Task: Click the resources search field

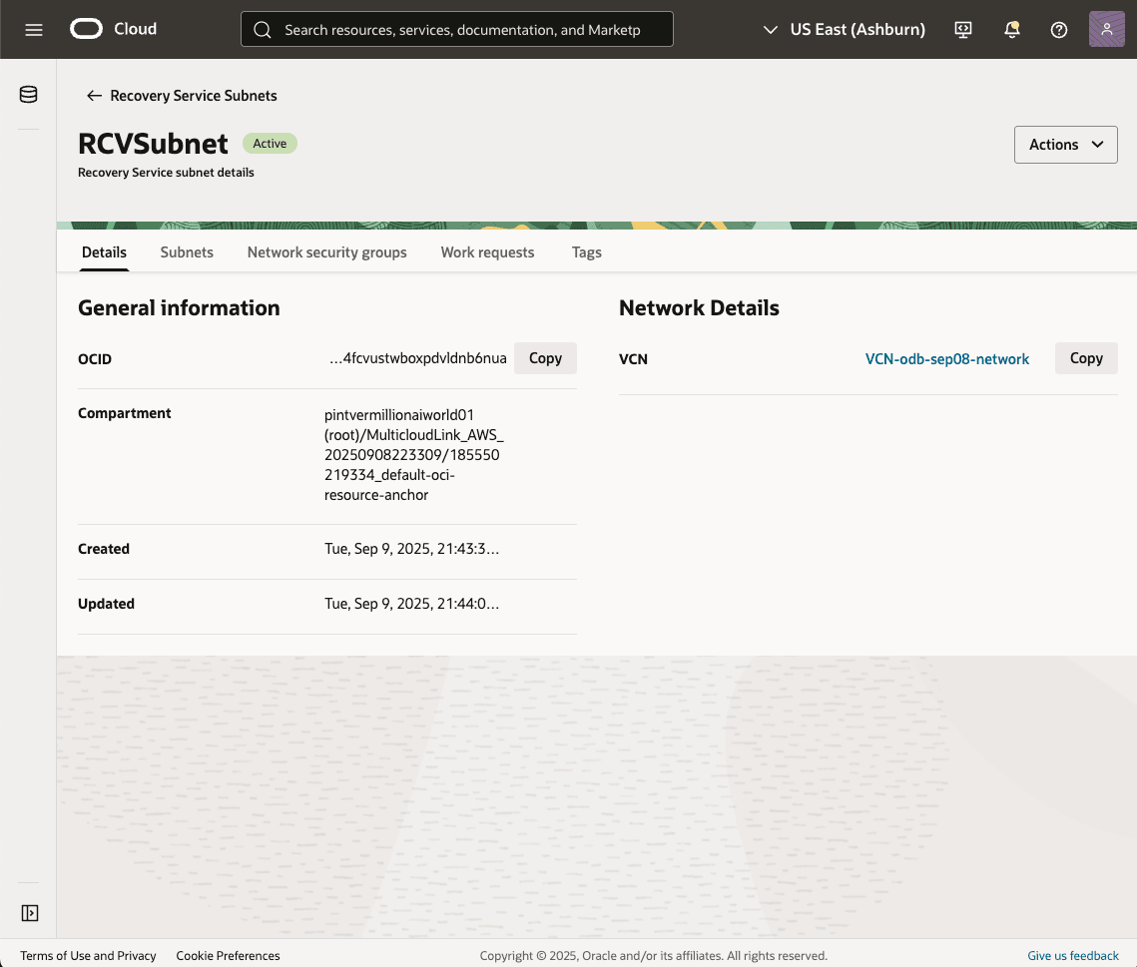Action: pyautogui.click(x=456, y=29)
